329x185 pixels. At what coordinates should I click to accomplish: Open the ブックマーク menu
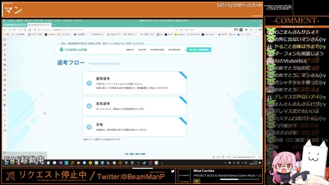point(38,21)
